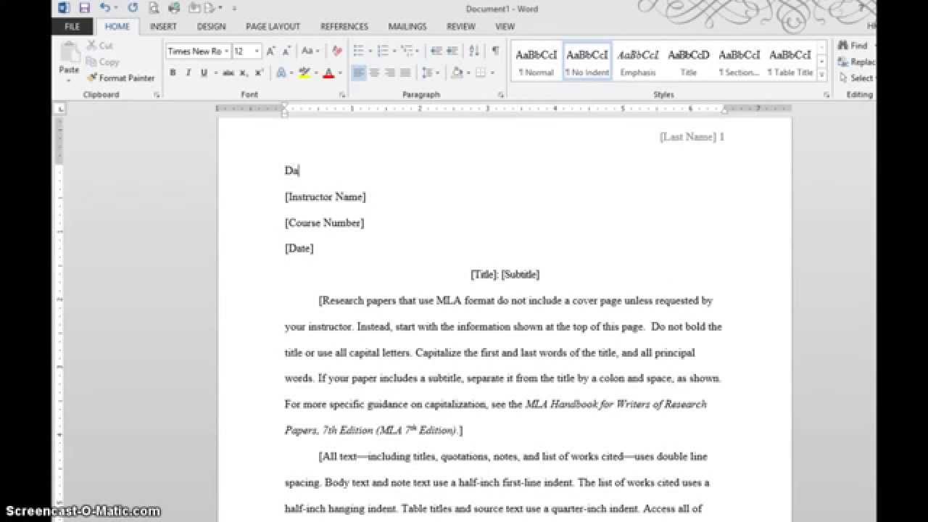Open the Select dropdown in Editing
This screenshot has height=522, width=928.
[857, 78]
